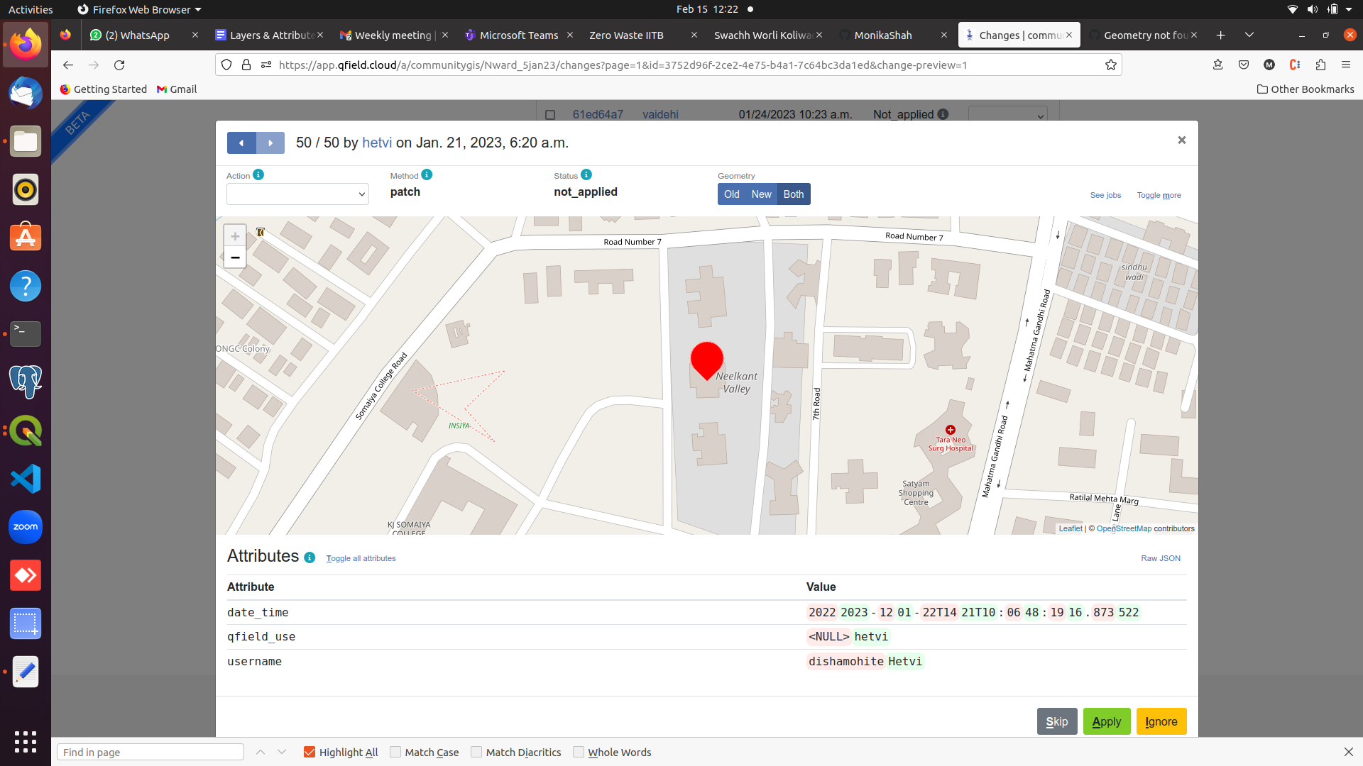This screenshot has height=766, width=1363.
Task: Open Zoom from dock
Action: click(26, 527)
